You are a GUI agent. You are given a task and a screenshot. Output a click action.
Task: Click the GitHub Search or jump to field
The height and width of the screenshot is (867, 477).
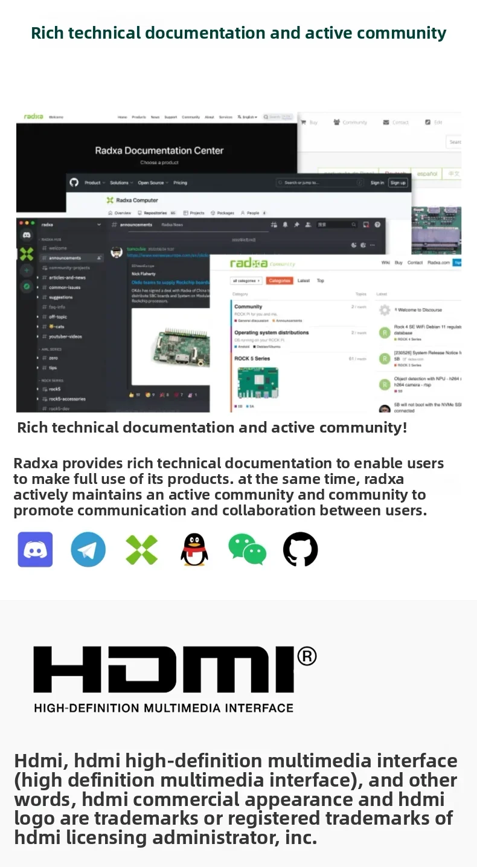pos(321,182)
